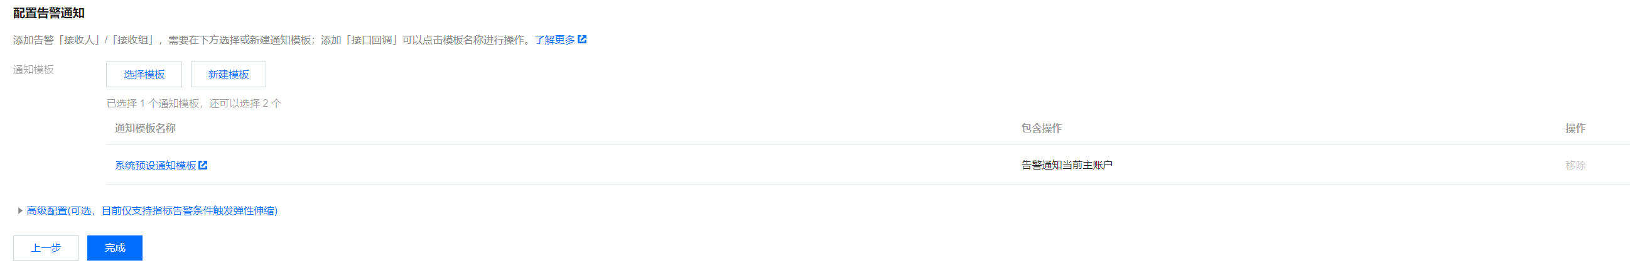Click 移除 in the template row
Viewport: 1630px width, 275px height.
tap(1575, 166)
